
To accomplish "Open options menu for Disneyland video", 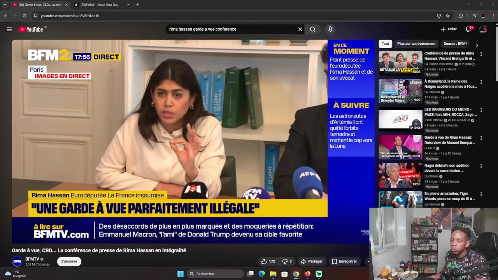I will click(481, 82).
